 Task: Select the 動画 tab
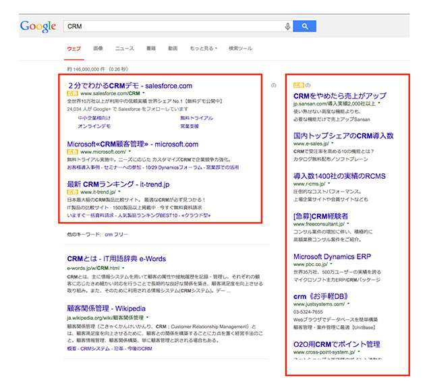(173, 49)
